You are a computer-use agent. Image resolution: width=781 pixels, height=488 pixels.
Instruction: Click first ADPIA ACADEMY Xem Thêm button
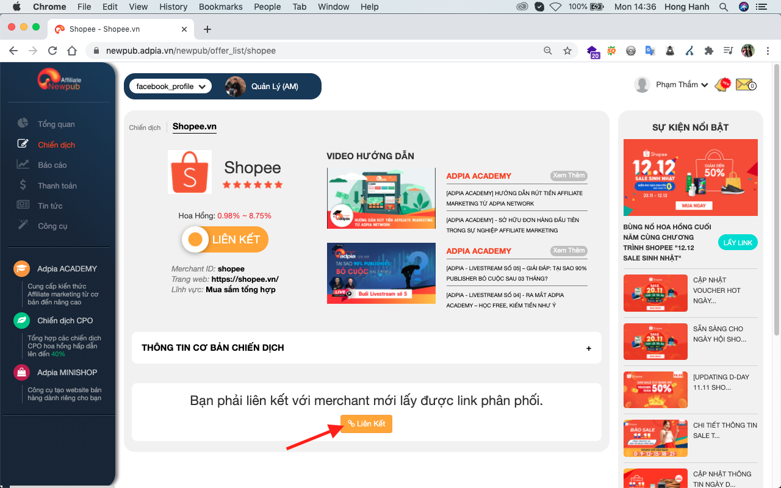click(569, 176)
